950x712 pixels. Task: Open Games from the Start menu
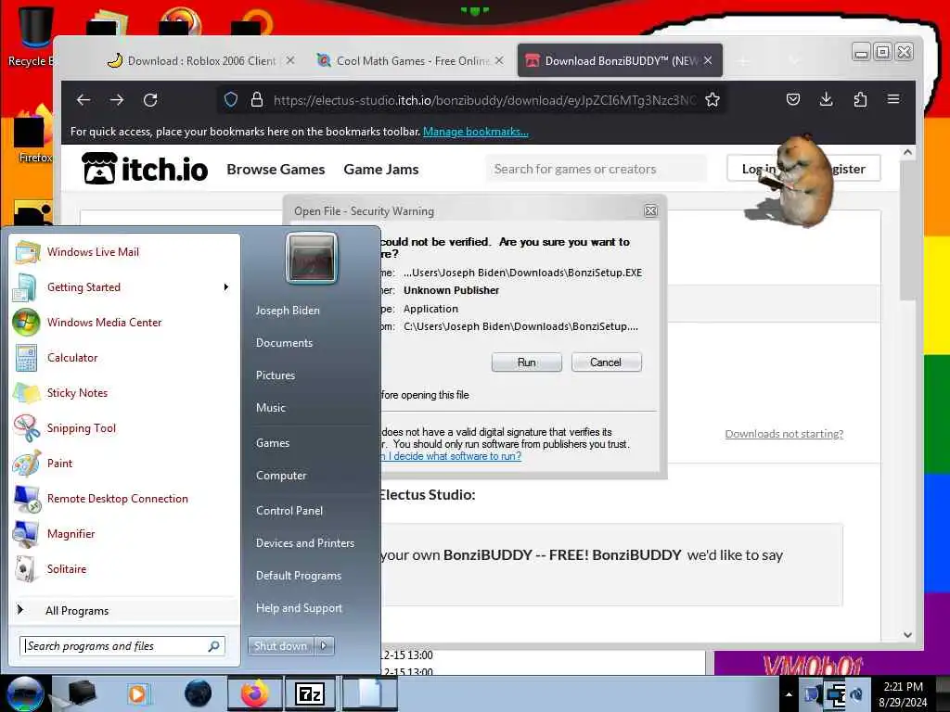(273, 443)
